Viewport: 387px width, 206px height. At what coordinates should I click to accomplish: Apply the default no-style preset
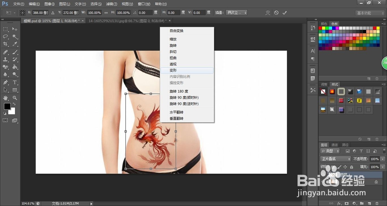click(x=323, y=92)
